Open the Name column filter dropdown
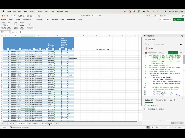Image resolution: width=185 pixels, height=138 pixels. tap(47, 49)
